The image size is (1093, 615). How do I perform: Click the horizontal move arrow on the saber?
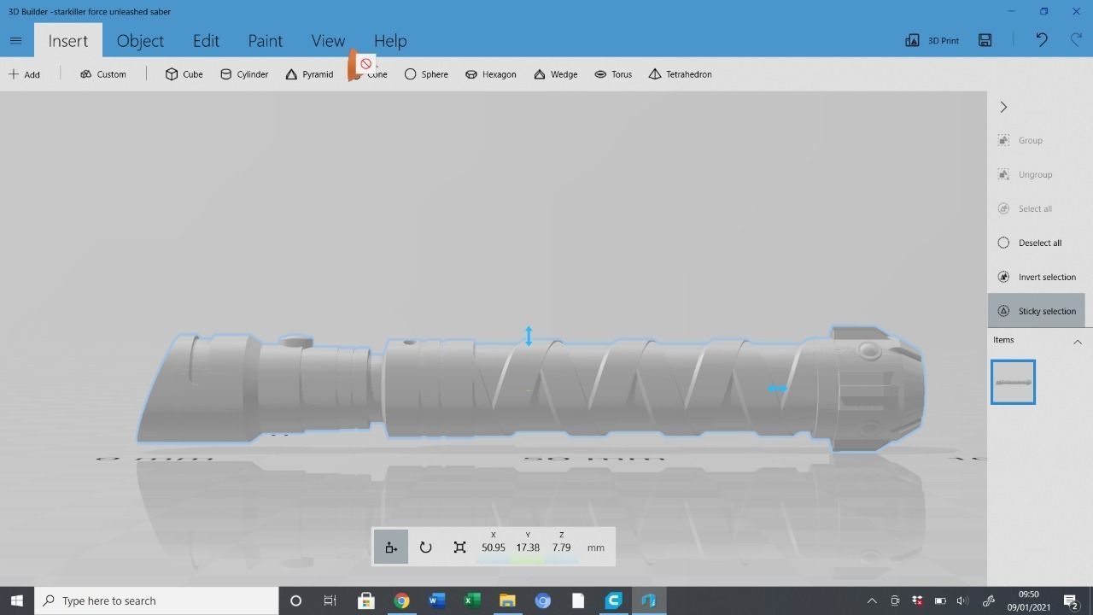click(x=777, y=389)
